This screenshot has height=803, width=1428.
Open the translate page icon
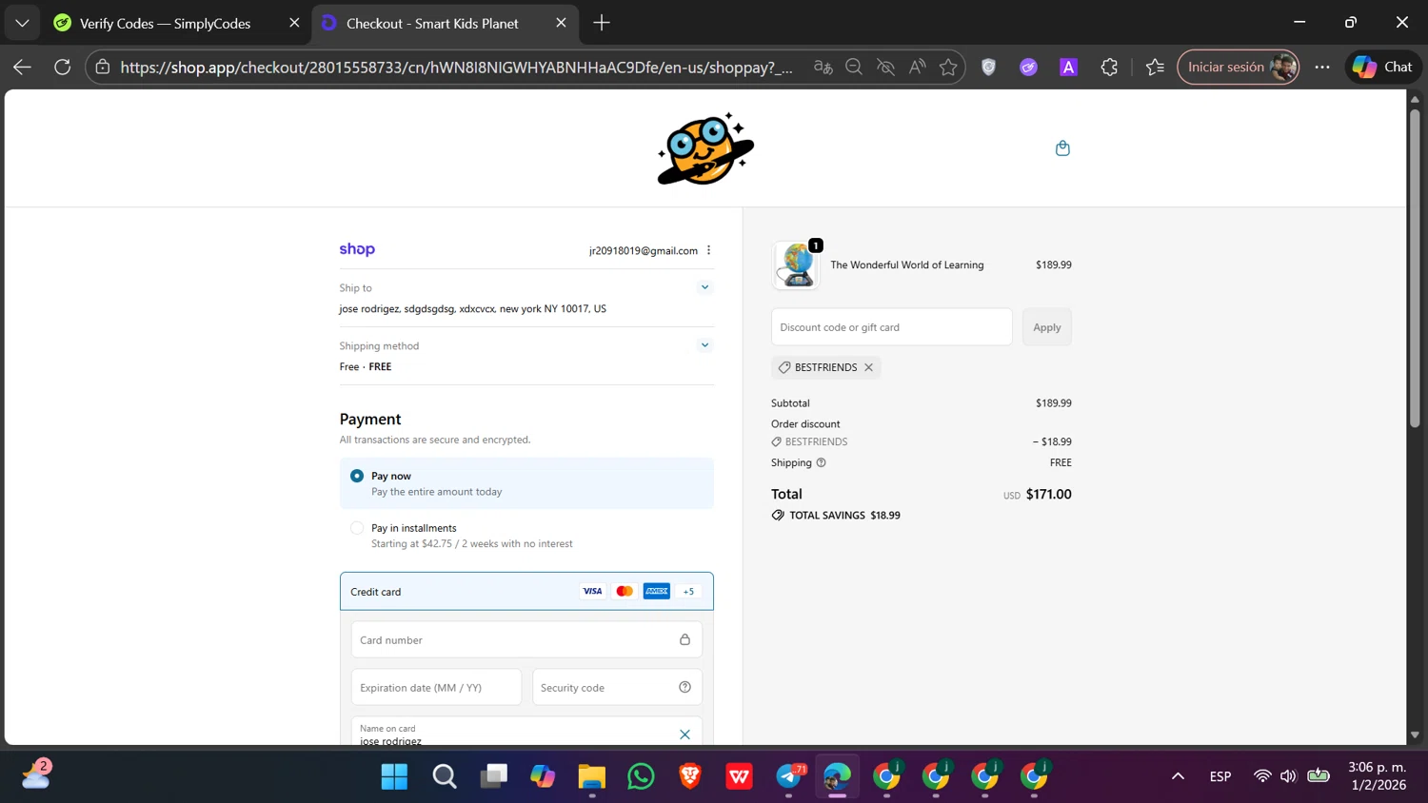pyautogui.click(x=823, y=67)
